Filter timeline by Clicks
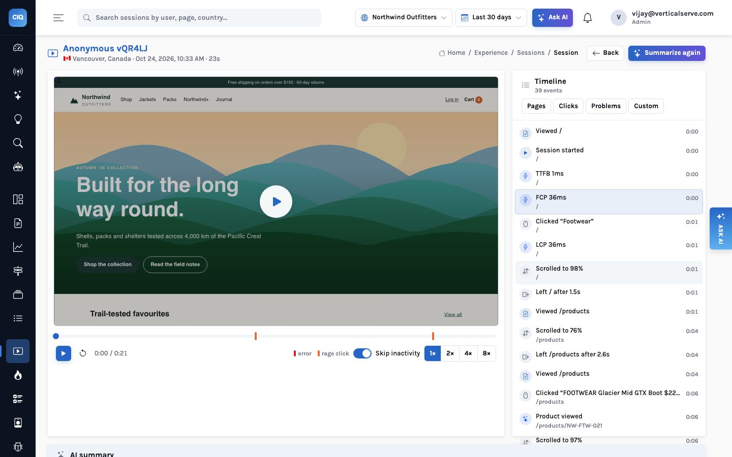Viewport: 732px width, 457px height. 568,106
